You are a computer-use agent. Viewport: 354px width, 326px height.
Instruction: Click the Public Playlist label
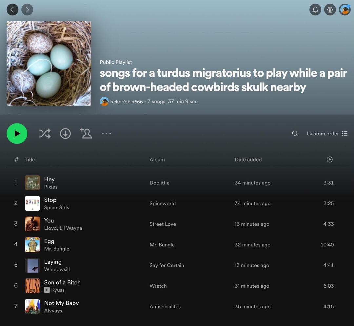pos(116,62)
